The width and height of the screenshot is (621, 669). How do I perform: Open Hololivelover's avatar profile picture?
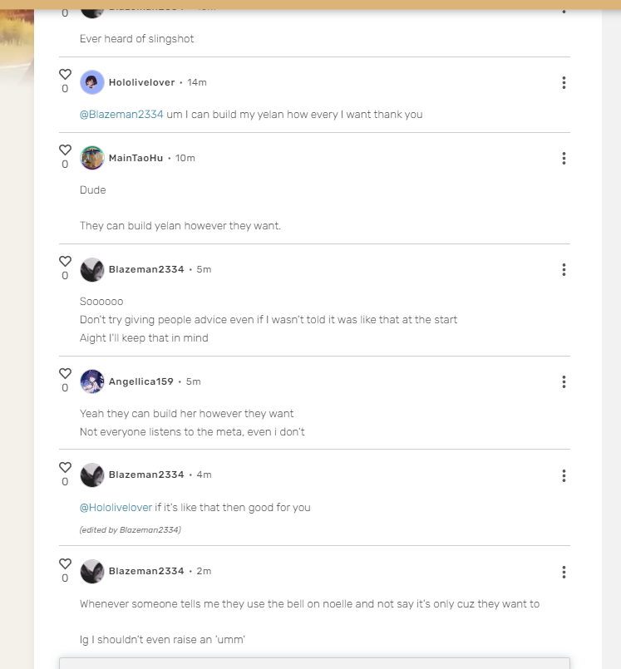pyautogui.click(x=92, y=82)
